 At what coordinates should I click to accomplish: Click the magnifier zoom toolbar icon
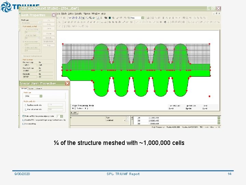(x=87, y=18)
